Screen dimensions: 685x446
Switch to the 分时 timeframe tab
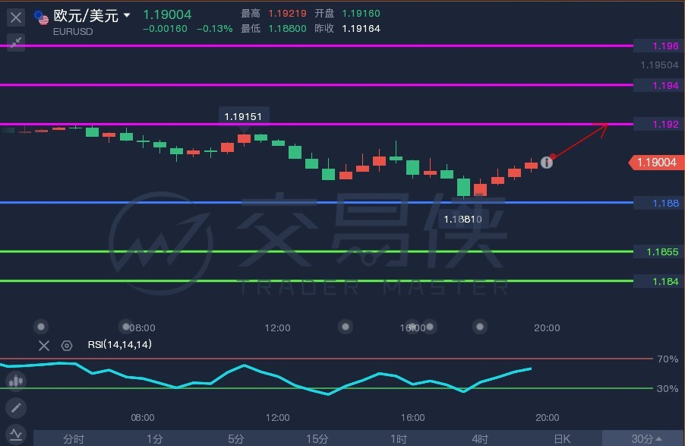(x=74, y=438)
